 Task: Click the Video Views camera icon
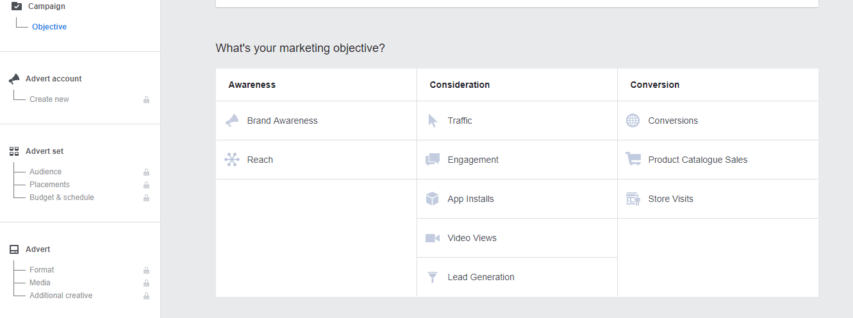[433, 238]
